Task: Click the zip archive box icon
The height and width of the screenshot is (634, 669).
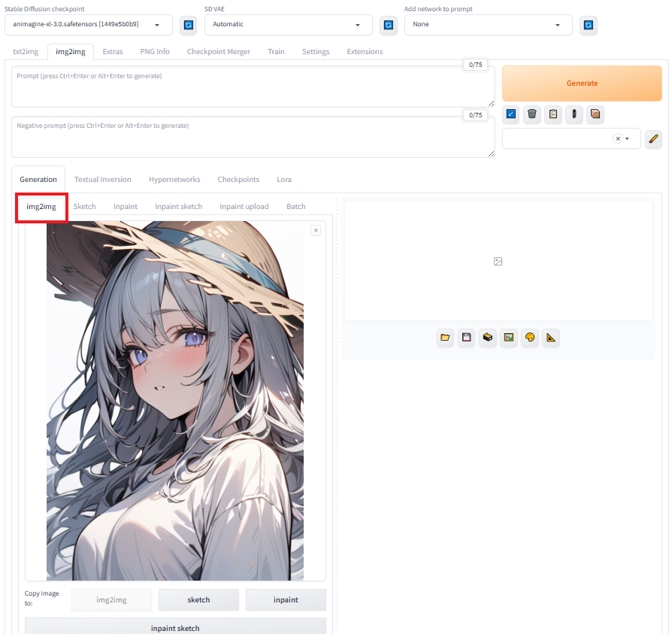Action: 487,338
